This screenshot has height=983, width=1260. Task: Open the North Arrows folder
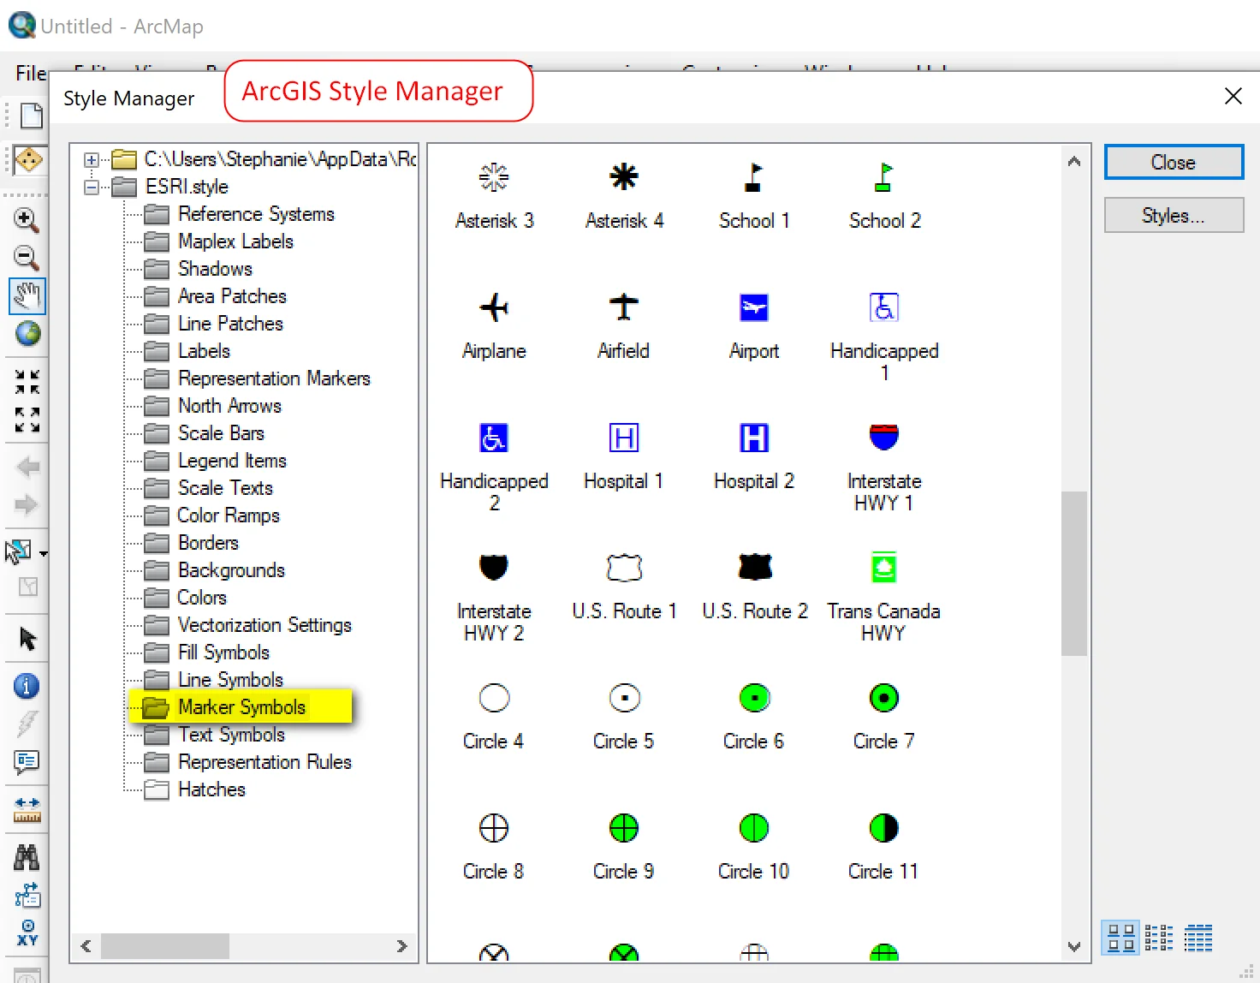[x=229, y=406]
